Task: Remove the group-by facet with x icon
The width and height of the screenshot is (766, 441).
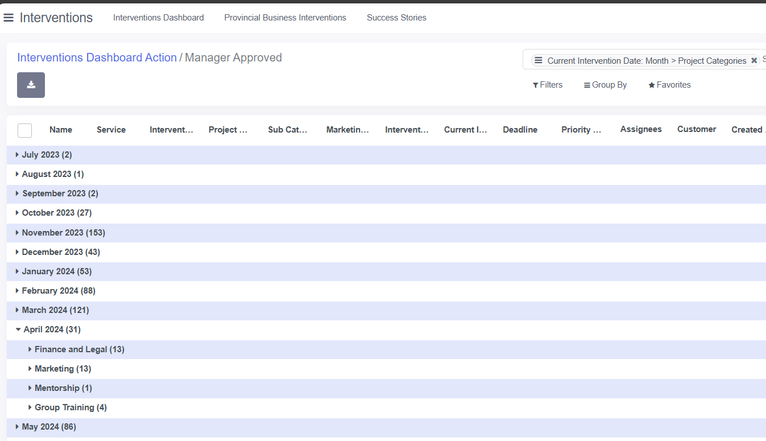Action: tap(754, 60)
